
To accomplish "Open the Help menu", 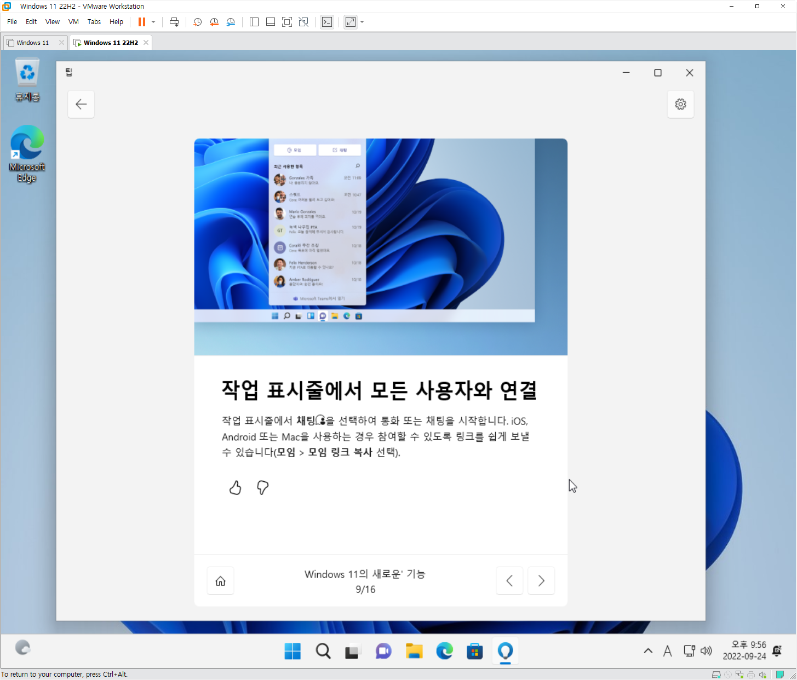I will point(116,22).
